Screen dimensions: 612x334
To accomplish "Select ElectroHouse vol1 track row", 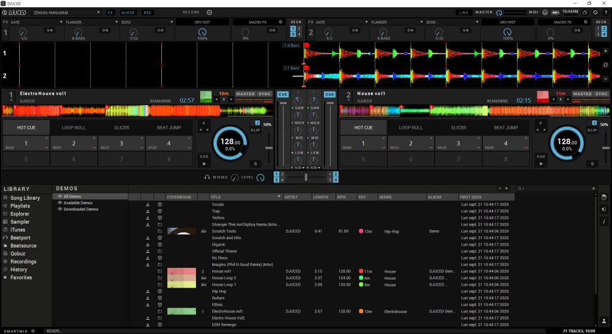I will [321, 311].
